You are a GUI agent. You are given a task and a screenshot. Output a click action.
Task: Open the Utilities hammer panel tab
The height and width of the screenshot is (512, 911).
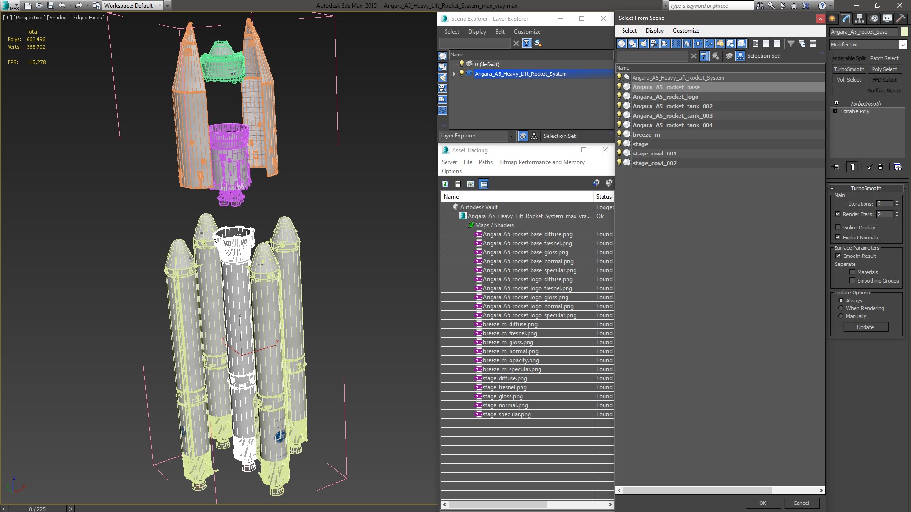pyautogui.click(x=900, y=18)
